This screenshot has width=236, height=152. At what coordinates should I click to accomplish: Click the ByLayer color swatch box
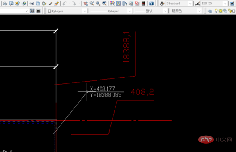pos(50,11)
